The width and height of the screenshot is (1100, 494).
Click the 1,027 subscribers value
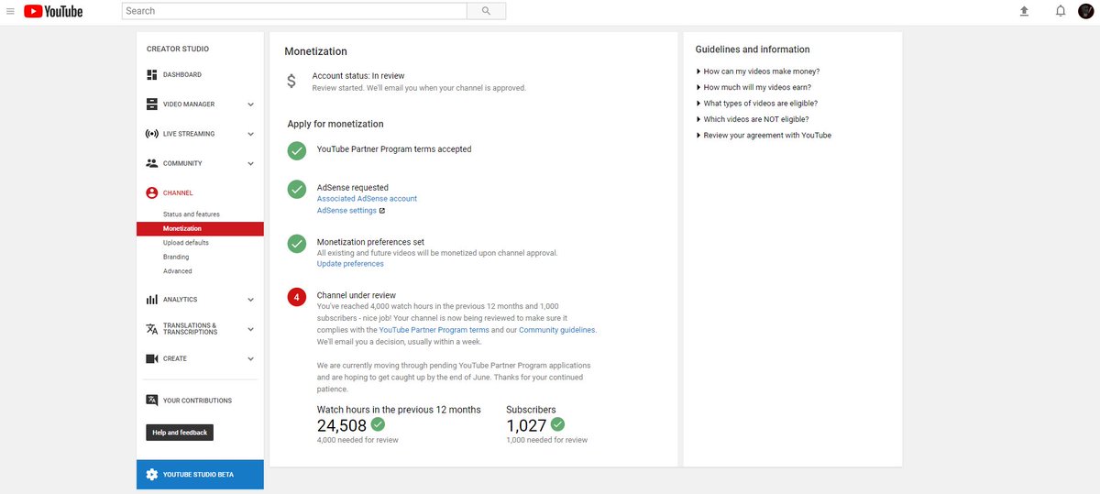tap(526, 425)
